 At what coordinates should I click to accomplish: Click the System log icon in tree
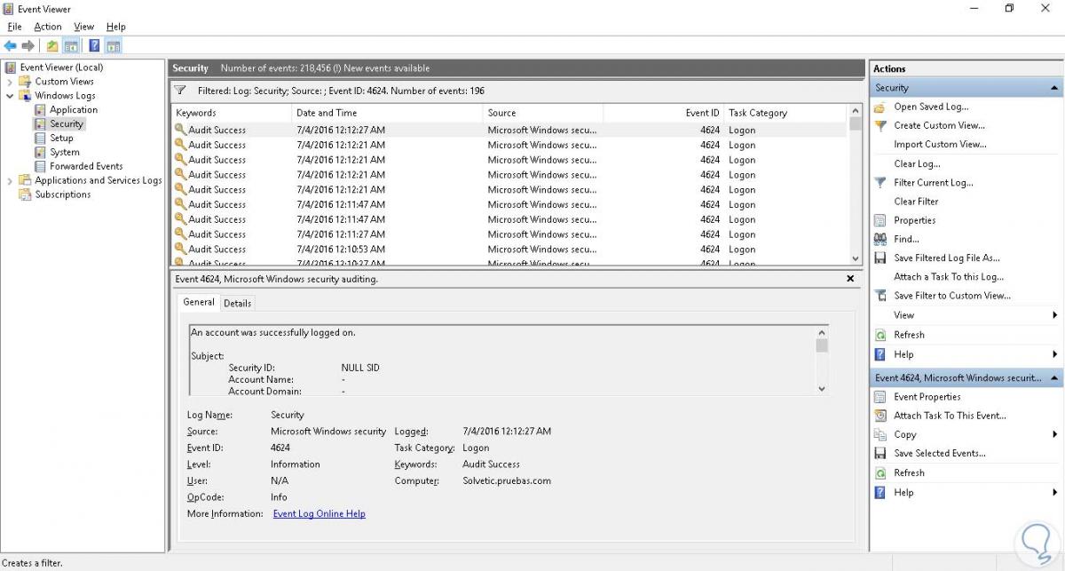[x=40, y=152]
